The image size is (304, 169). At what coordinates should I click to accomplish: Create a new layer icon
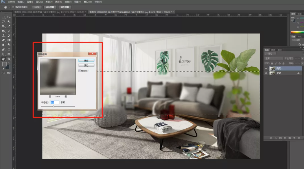coord(294,138)
